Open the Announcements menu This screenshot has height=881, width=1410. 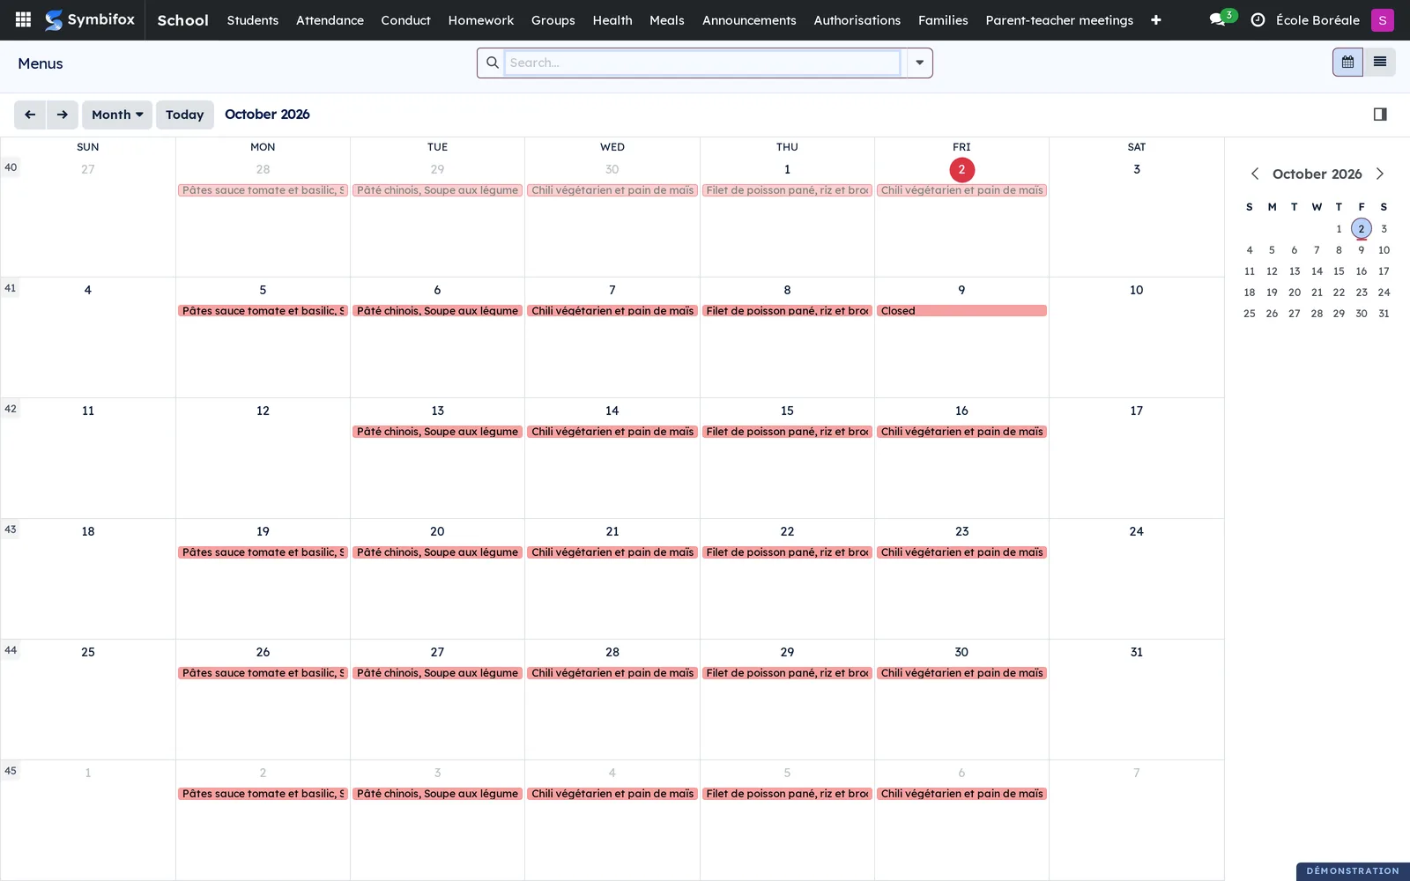[749, 19]
